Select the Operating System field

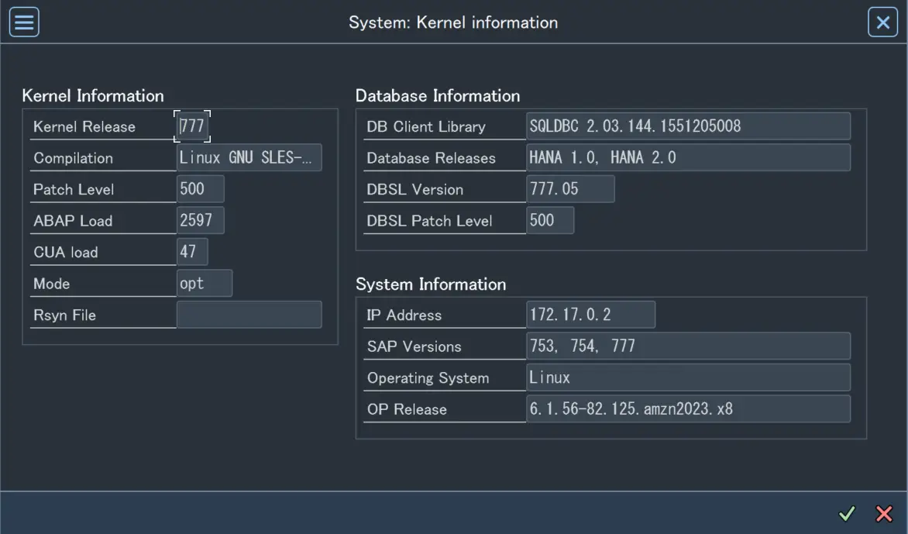(689, 377)
